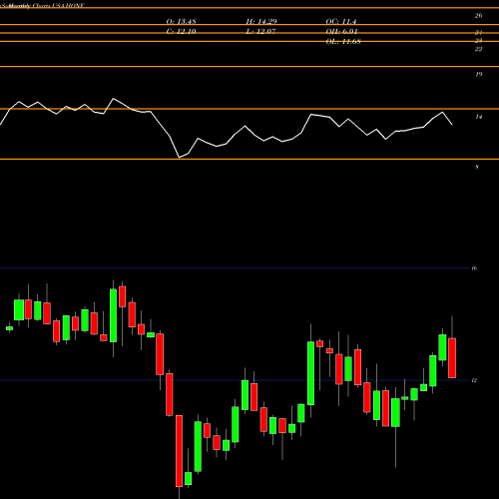Click the 'H: 14.29' high value

click(261, 22)
